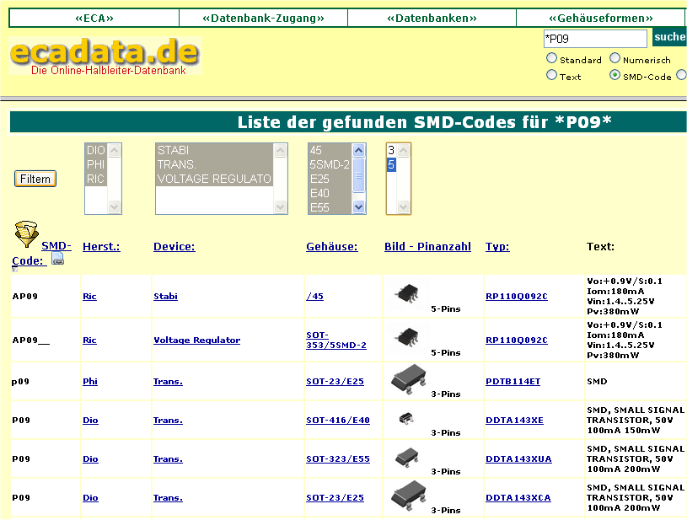
Task: Select 5 in pin count list
Action: [x=391, y=164]
